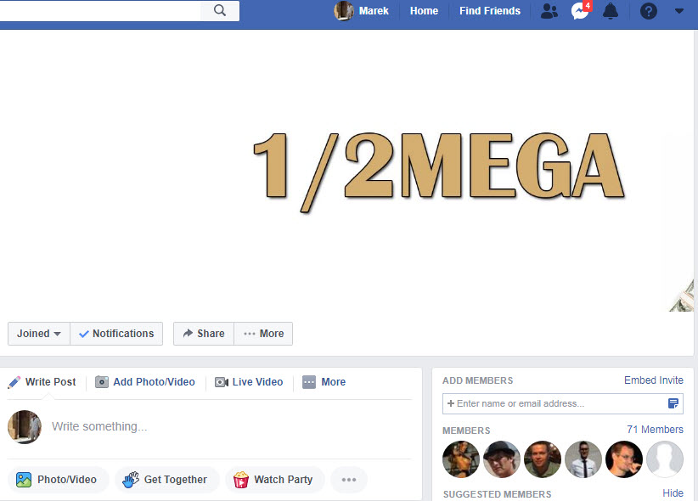This screenshot has height=501, width=698.
Task: Open second member's photo with hat
Action: pyautogui.click(x=502, y=459)
